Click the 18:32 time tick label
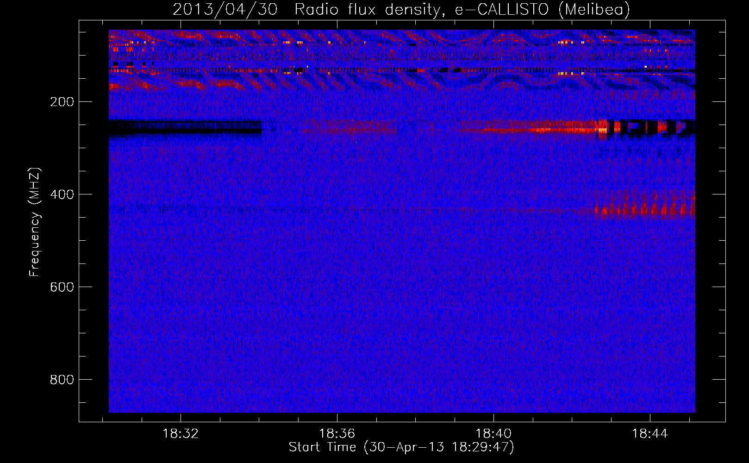Viewport: 749px width, 463px height. (181, 434)
